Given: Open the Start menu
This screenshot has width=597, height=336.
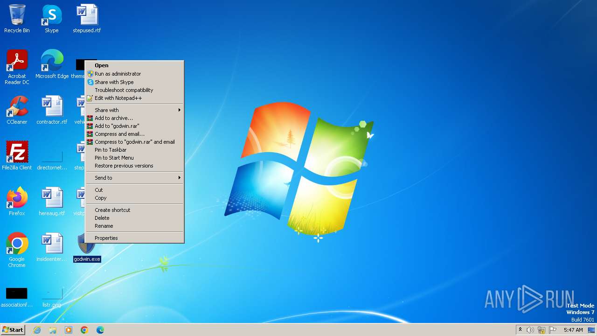Looking at the screenshot, I should 13,330.
